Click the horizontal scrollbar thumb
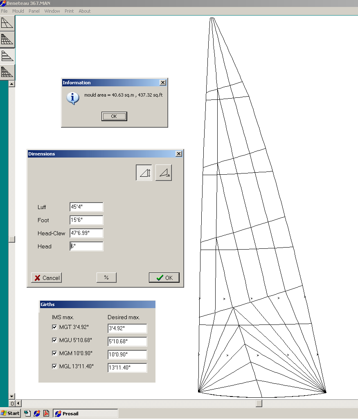 [x=259, y=403]
